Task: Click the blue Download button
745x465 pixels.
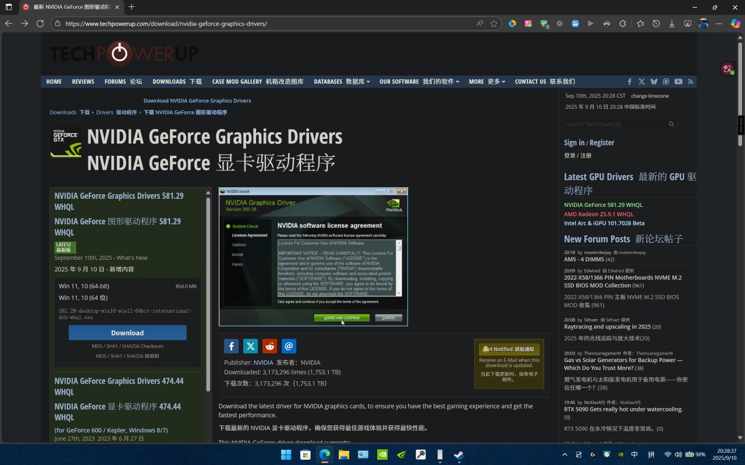Action: pyautogui.click(x=127, y=332)
